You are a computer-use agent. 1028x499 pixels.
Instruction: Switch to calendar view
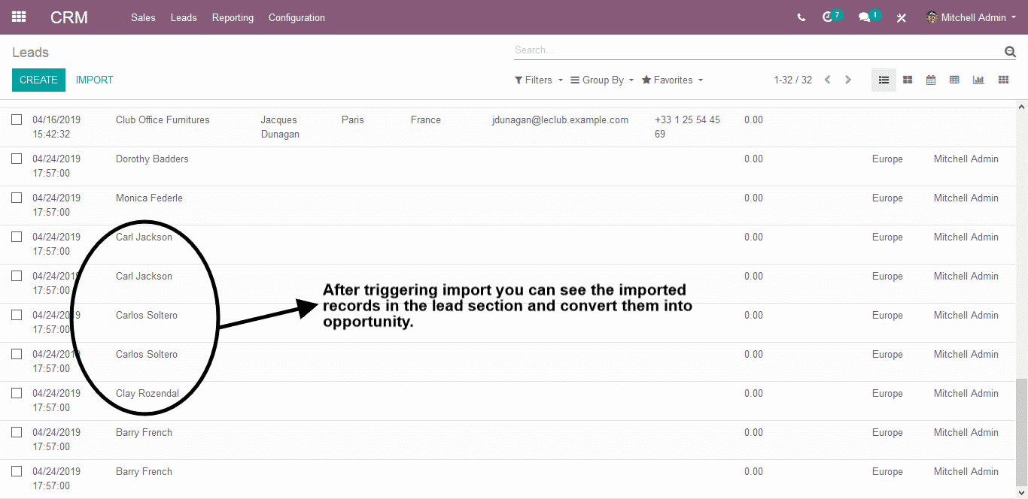[x=931, y=80]
